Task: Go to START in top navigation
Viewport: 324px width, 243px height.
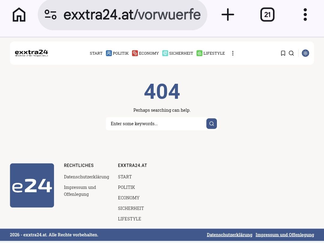Action: (96, 53)
